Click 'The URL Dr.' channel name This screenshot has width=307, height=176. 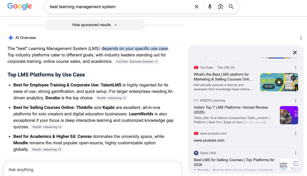tap(226, 67)
